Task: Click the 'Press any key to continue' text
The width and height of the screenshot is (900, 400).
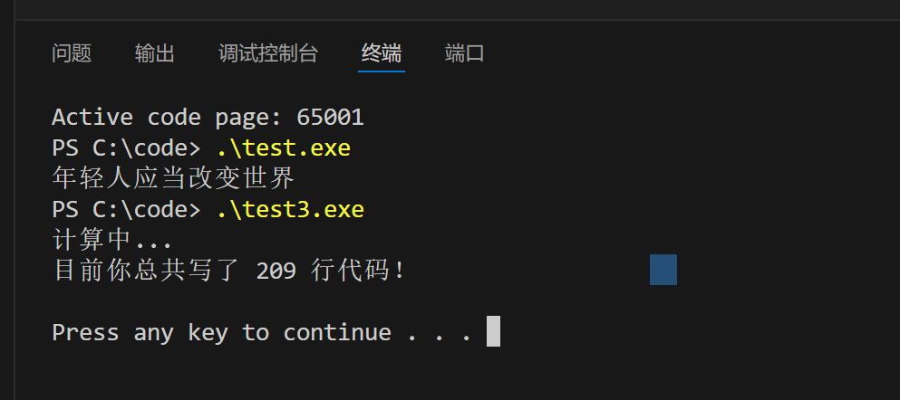Action: point(221,332)
